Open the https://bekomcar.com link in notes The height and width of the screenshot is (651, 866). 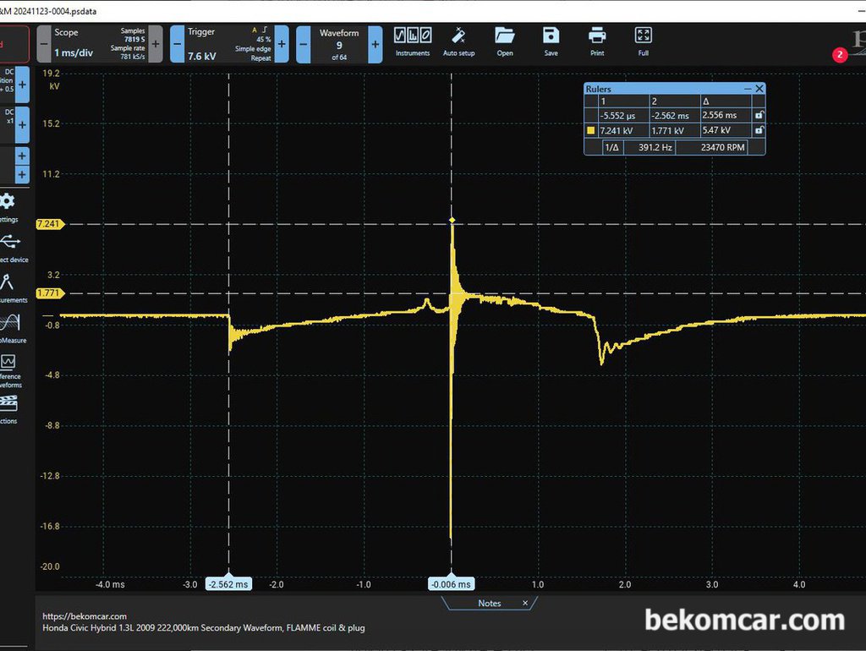point(85,616)
